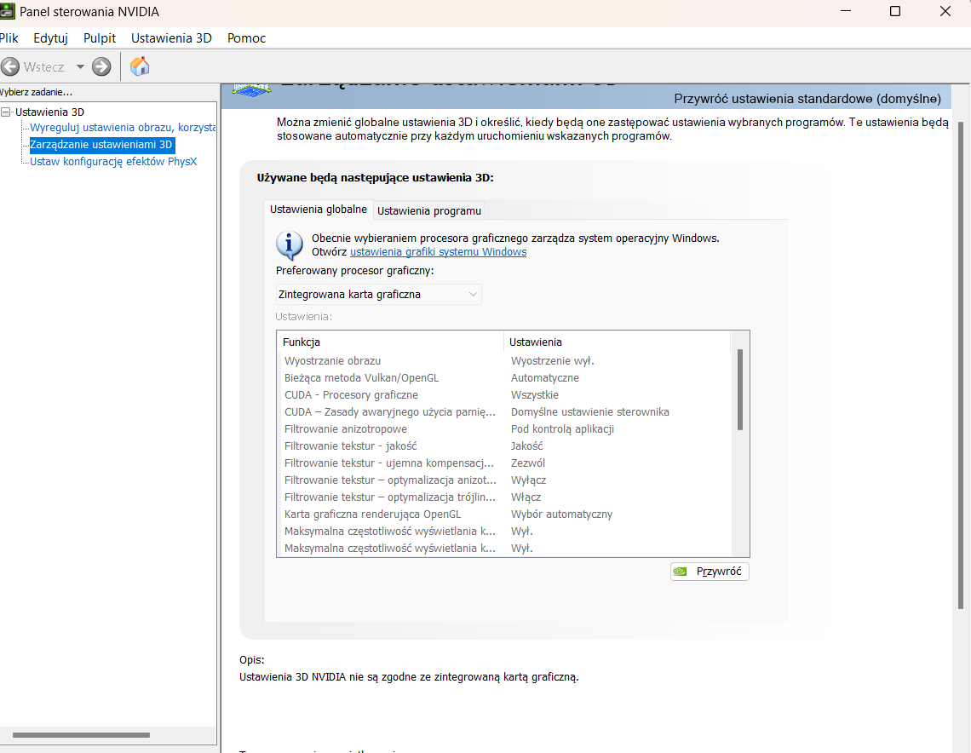
Task: Select Filtrowanie tekstur – optymalizacja anizotropowa row
Action: click(x=505, y=480)
